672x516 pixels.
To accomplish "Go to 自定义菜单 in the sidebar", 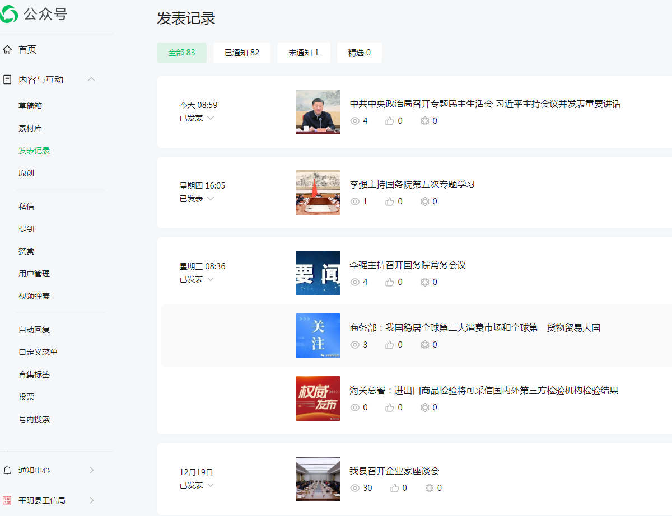I will 38,352.
